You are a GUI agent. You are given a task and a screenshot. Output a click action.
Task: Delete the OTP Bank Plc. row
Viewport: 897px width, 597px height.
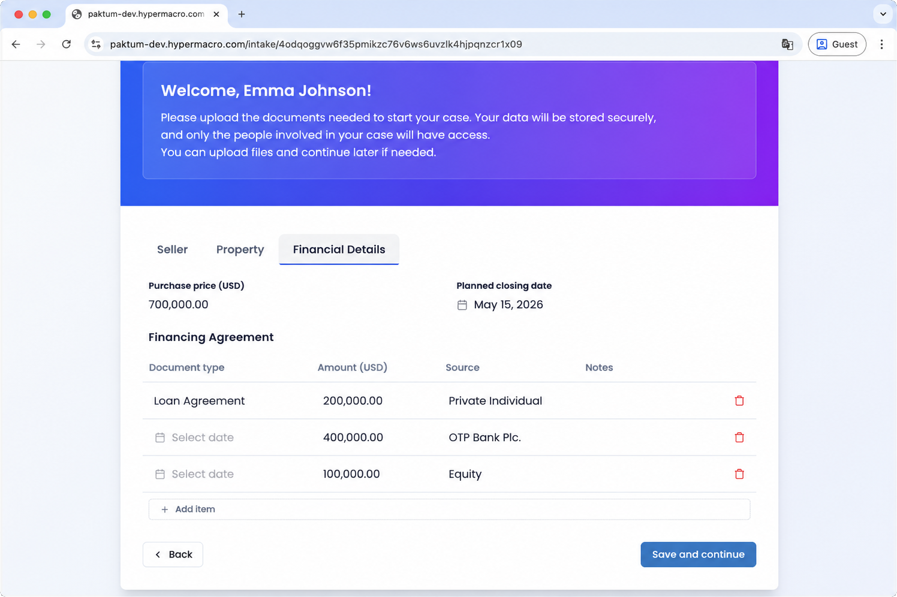point(739,438)
